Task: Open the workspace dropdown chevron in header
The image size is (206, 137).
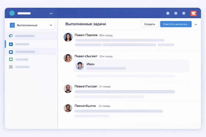Action: tap(51, 13)
